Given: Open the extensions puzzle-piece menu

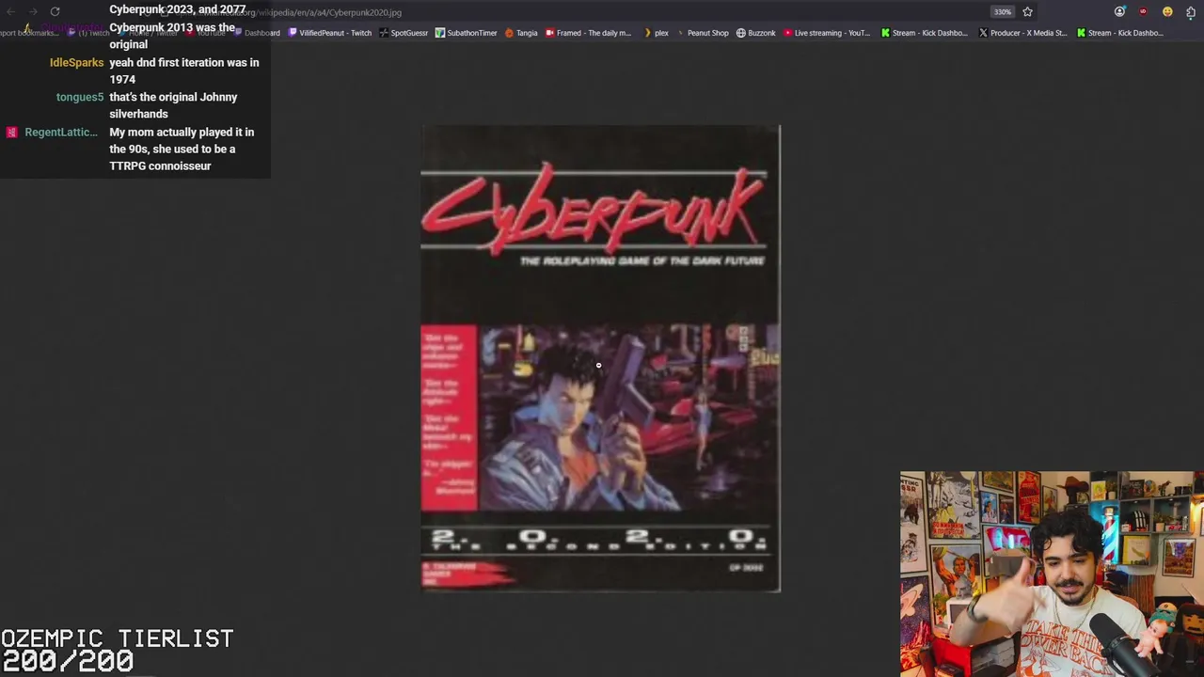Looking at the screenshot, I should tap(1191, 11).
